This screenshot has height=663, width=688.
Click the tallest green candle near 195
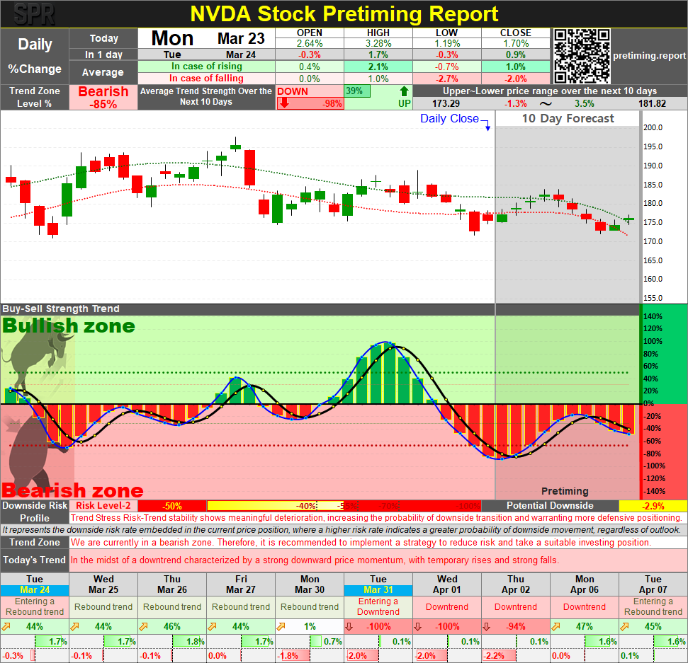click(x=236, y=146)
